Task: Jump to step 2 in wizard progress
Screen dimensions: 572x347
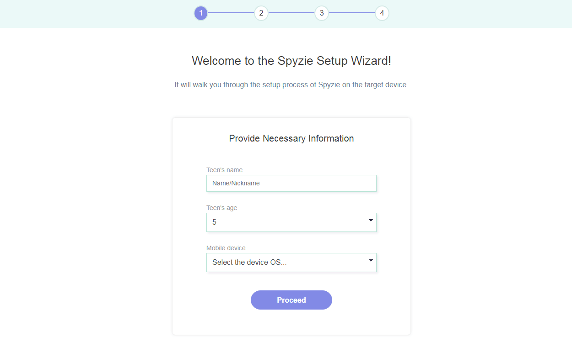Action: [x=261, y=13]
